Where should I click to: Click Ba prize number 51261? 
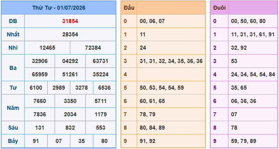(70, 74)
